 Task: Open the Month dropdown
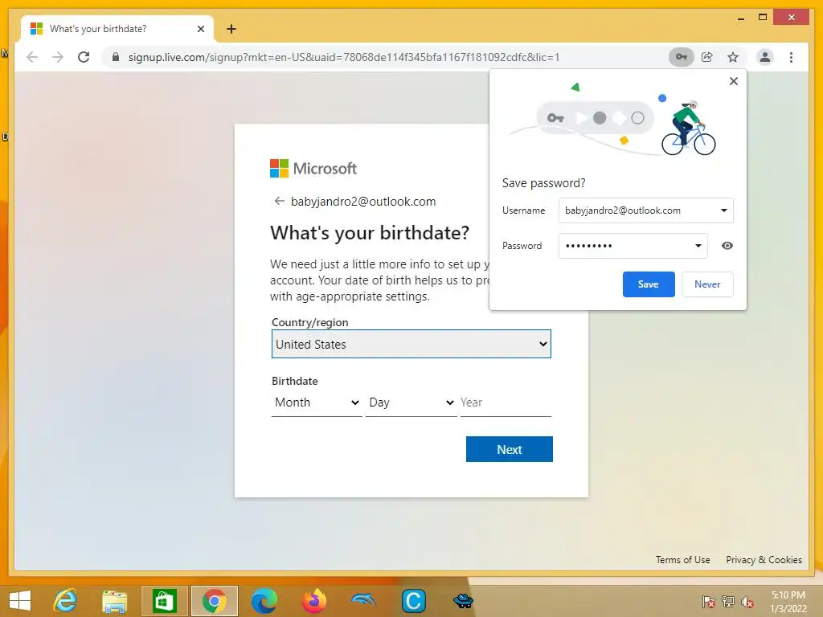click(x=317, y=402)
